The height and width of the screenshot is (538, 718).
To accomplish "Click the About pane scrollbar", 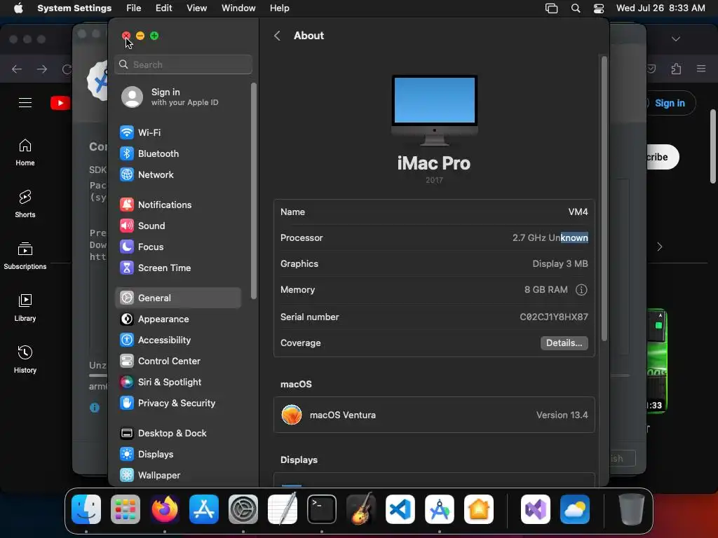I will tap(604, 198).
